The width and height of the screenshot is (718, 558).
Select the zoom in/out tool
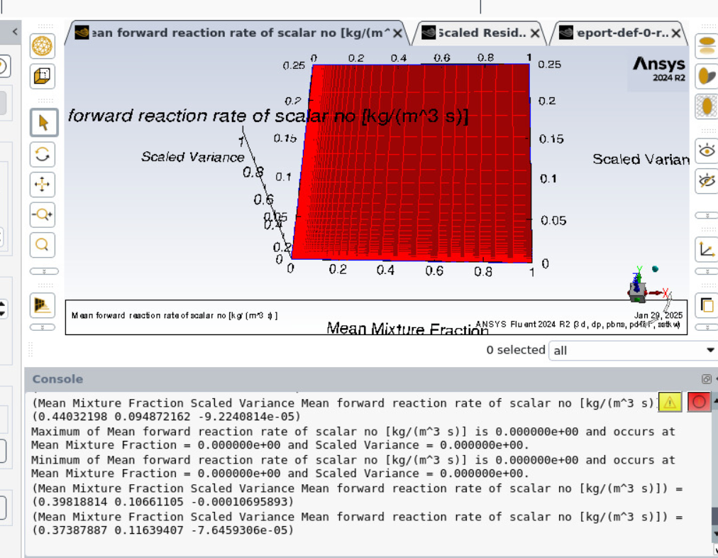click(42, 214)
